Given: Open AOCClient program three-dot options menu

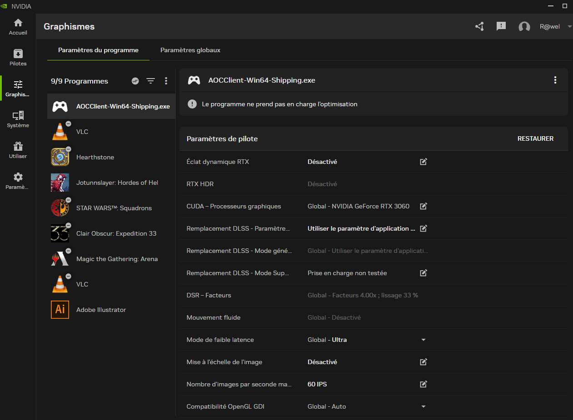Looking at the screenshot, I should [x=555, y=80].
